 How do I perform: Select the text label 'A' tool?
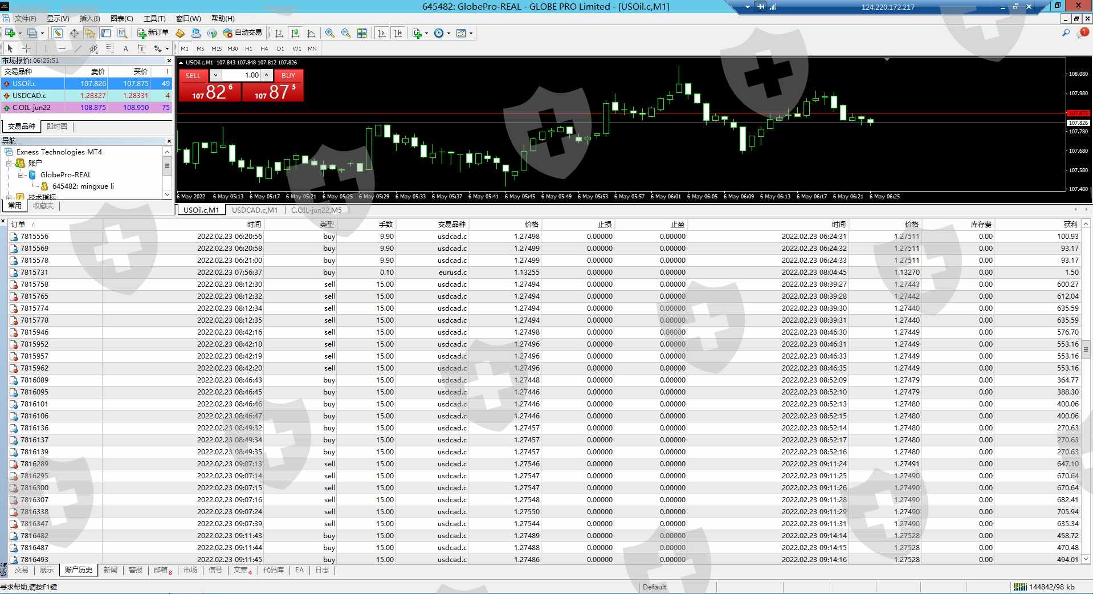click(125, 49)
